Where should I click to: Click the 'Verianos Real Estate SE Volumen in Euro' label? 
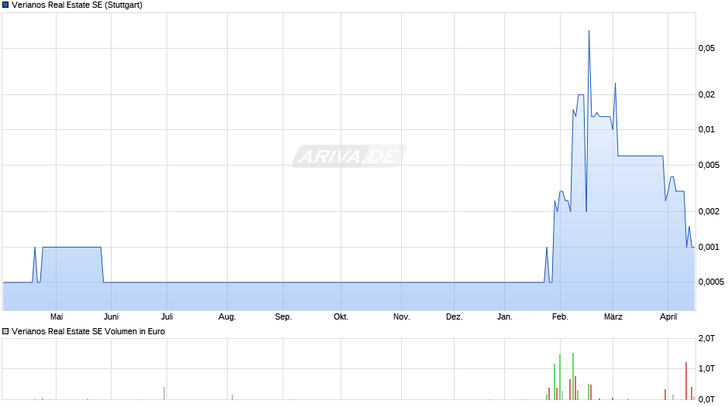point(88,331)
